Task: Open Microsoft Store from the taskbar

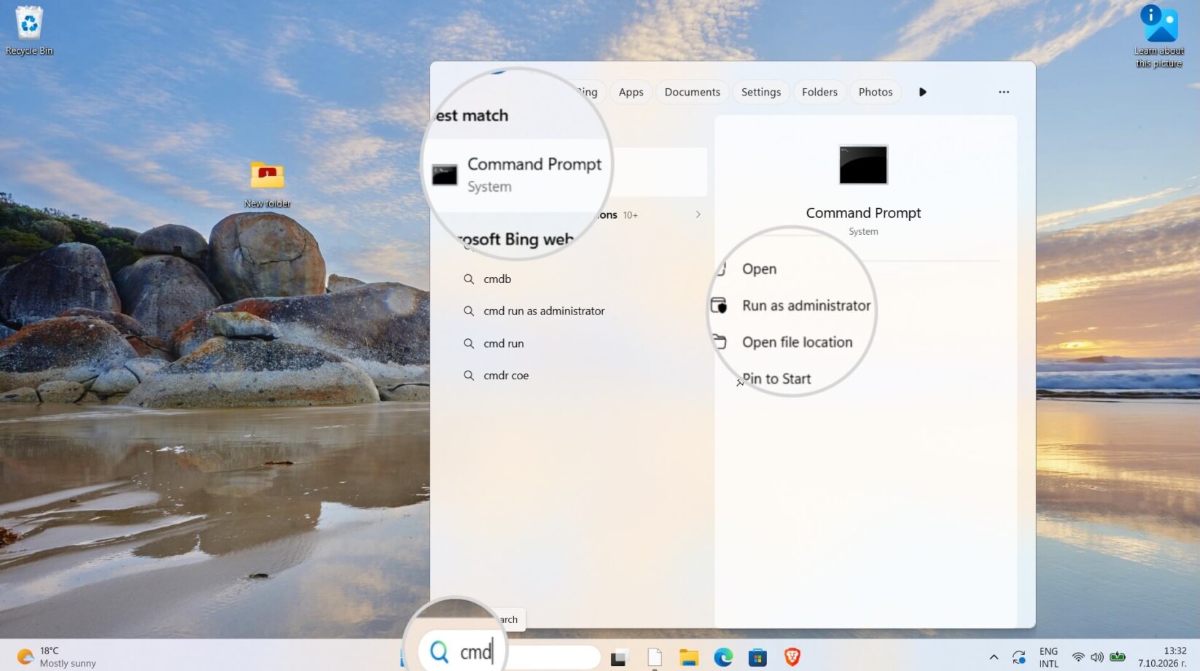Action: click(757, 657)
